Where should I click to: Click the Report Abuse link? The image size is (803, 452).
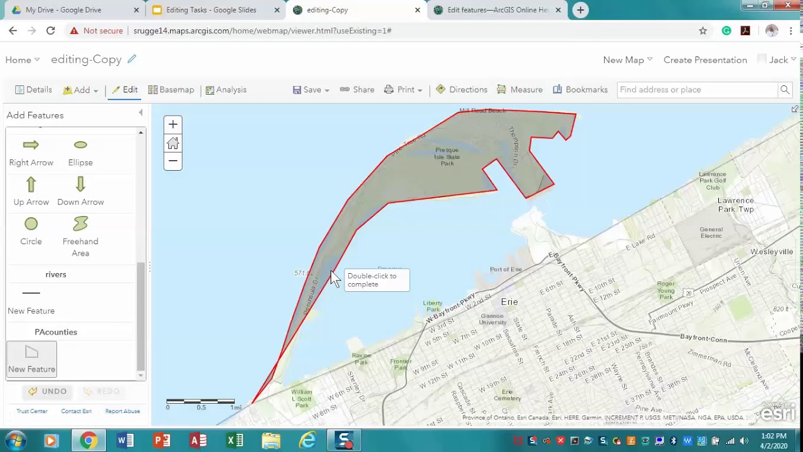[x=122, y=411]
